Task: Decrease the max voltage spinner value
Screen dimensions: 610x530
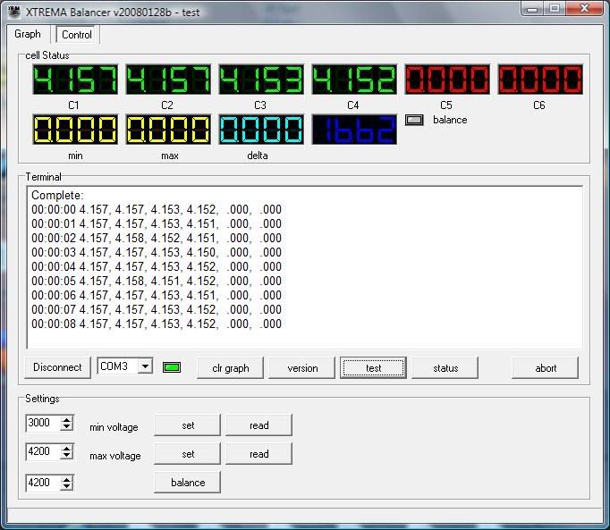Action: click(x=67, y=456)
